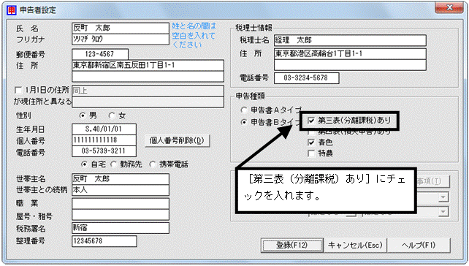
Task: Select 申告書Aタイプ radio button
Action: pos(244,110)
